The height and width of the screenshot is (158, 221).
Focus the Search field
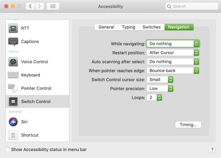(192, 6)
